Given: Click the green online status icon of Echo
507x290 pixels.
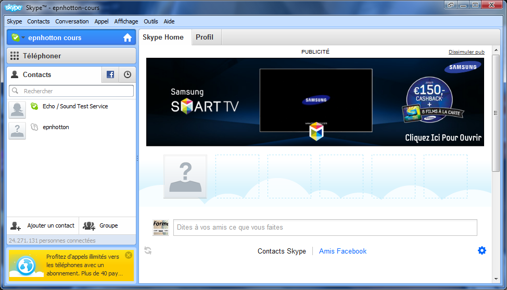Looking at the screenshot, I should point(34,106).
